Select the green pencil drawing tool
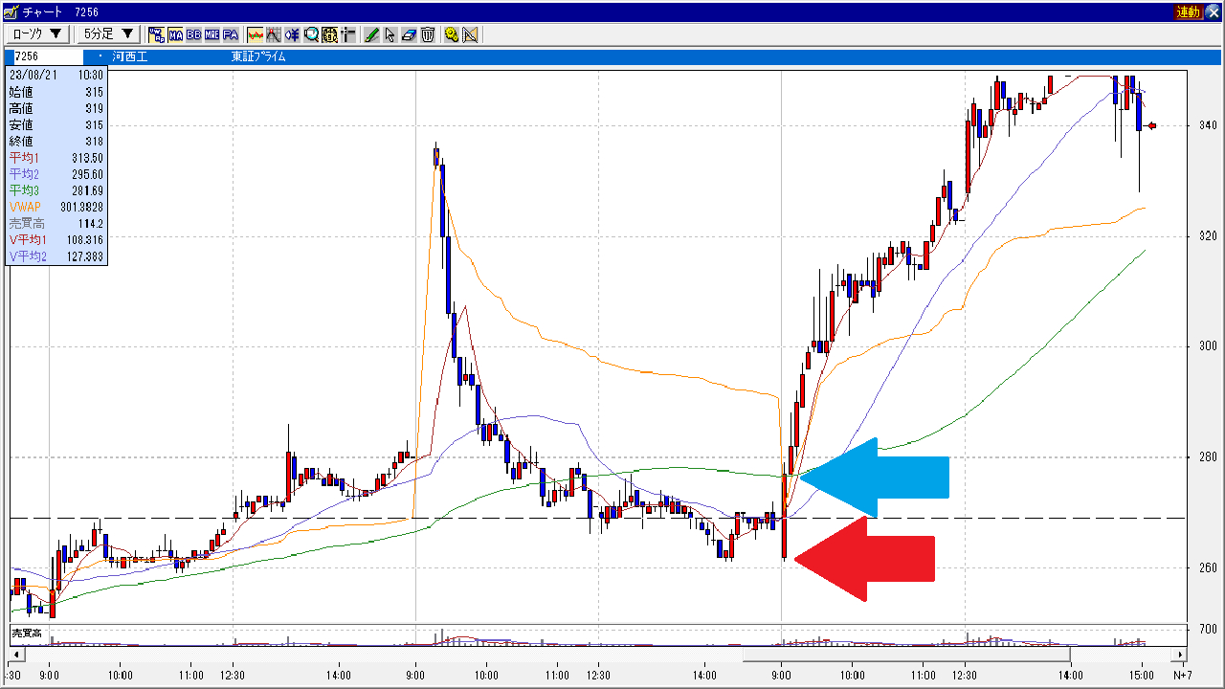Viewport: 1225px width, 689px height. click(371, 34)
